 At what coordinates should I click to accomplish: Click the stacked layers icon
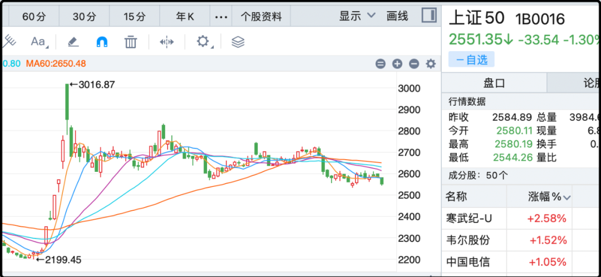[238, 42]
